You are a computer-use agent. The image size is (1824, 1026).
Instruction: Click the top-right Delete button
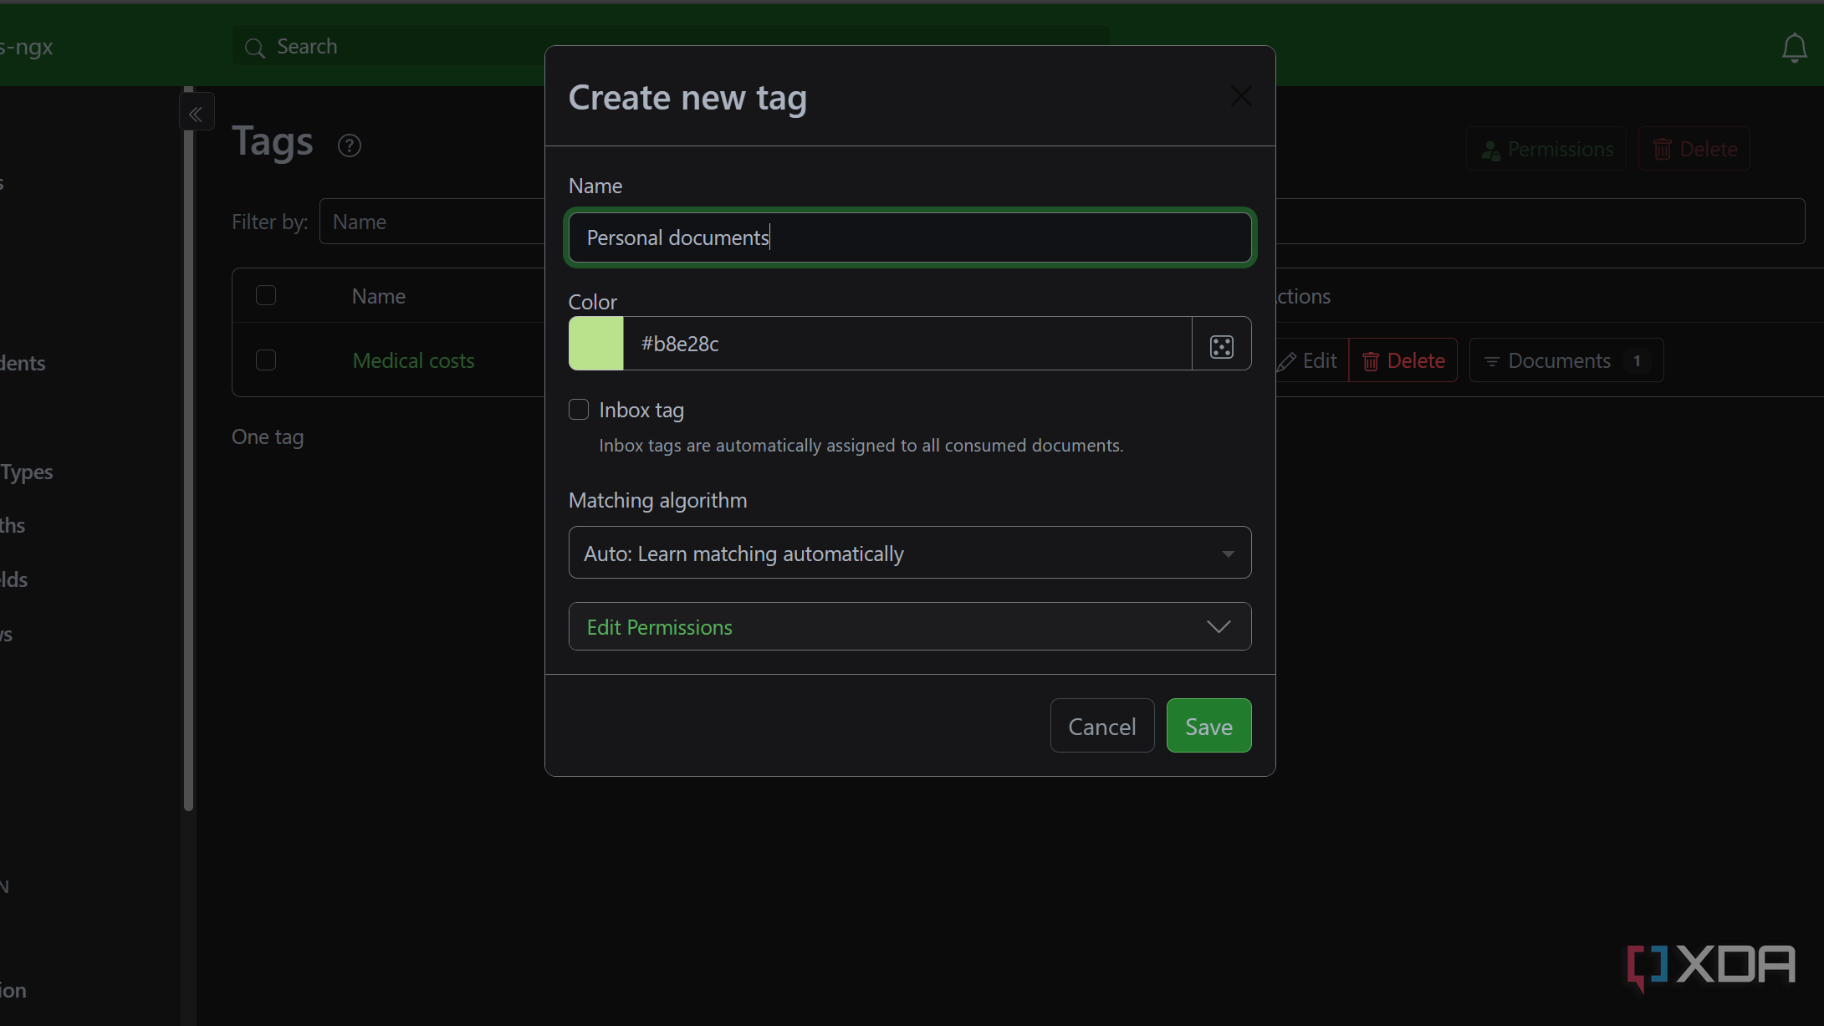1694,149
